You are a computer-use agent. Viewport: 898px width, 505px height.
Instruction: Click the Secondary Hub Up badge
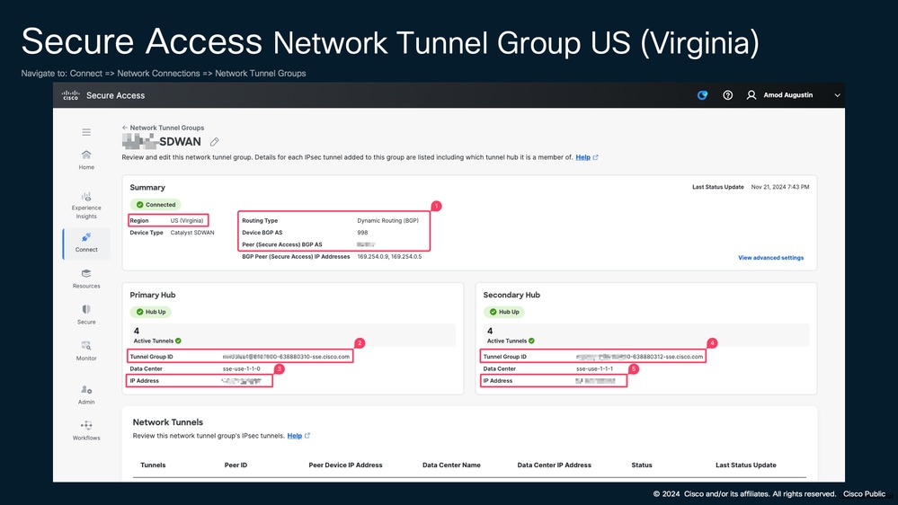click(504, 312)
